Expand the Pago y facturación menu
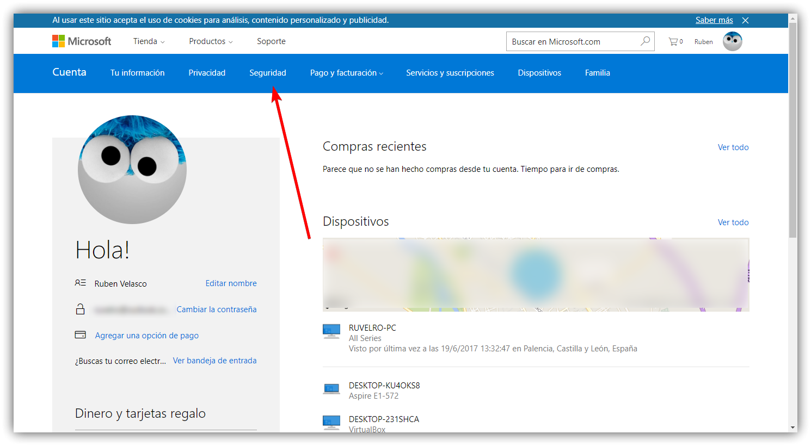 [347, 73]
